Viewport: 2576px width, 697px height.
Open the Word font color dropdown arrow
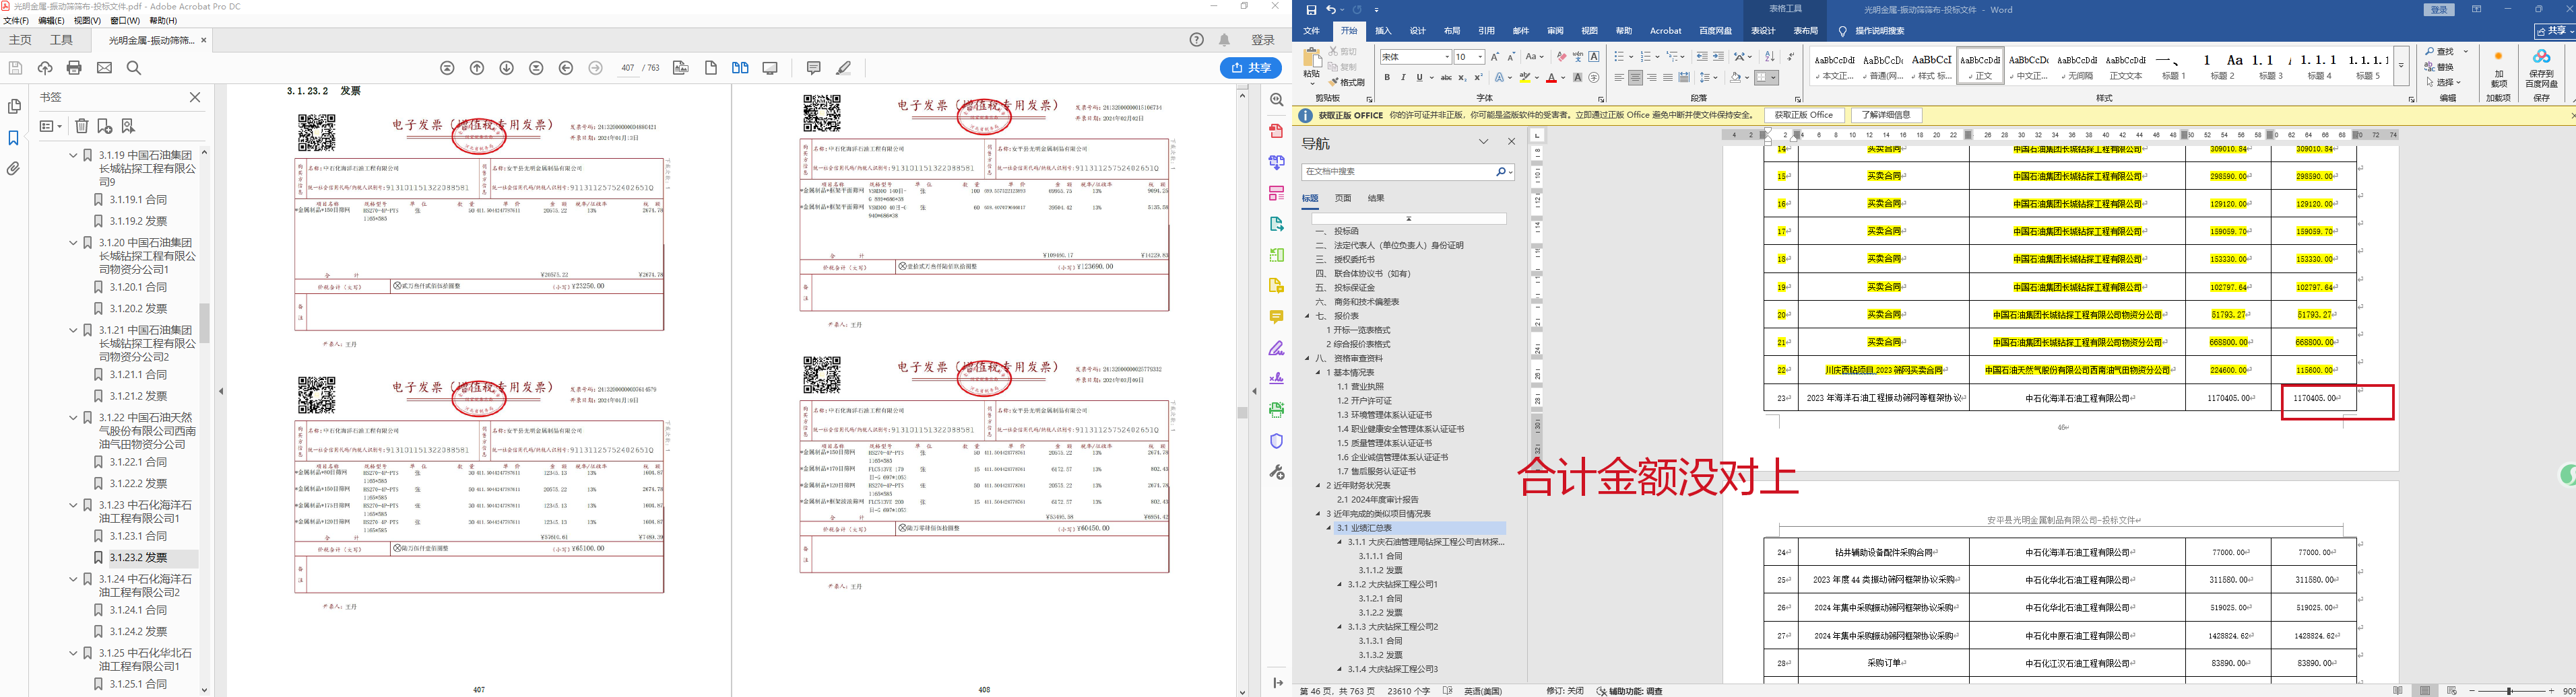click(1563, 77)
